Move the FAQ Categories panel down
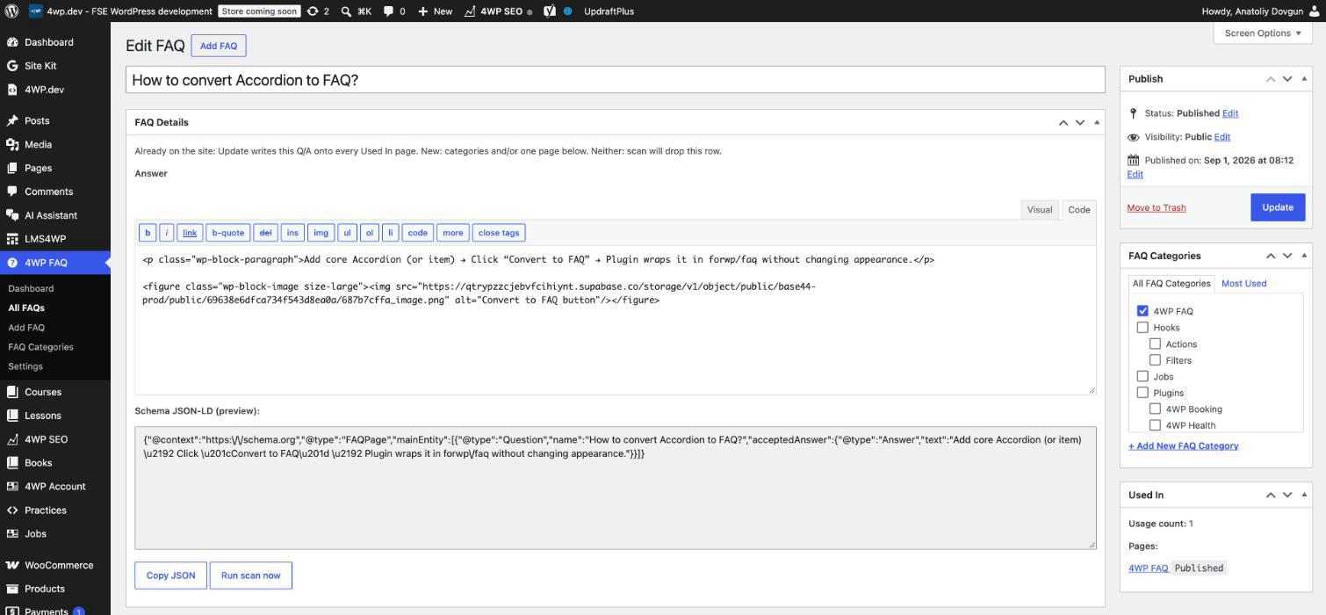The height and width of the screenshot is (615, 1326). tap(1287, 256)
